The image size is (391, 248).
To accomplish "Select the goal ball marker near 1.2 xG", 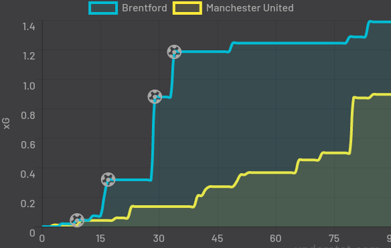I will coord(174,51).
